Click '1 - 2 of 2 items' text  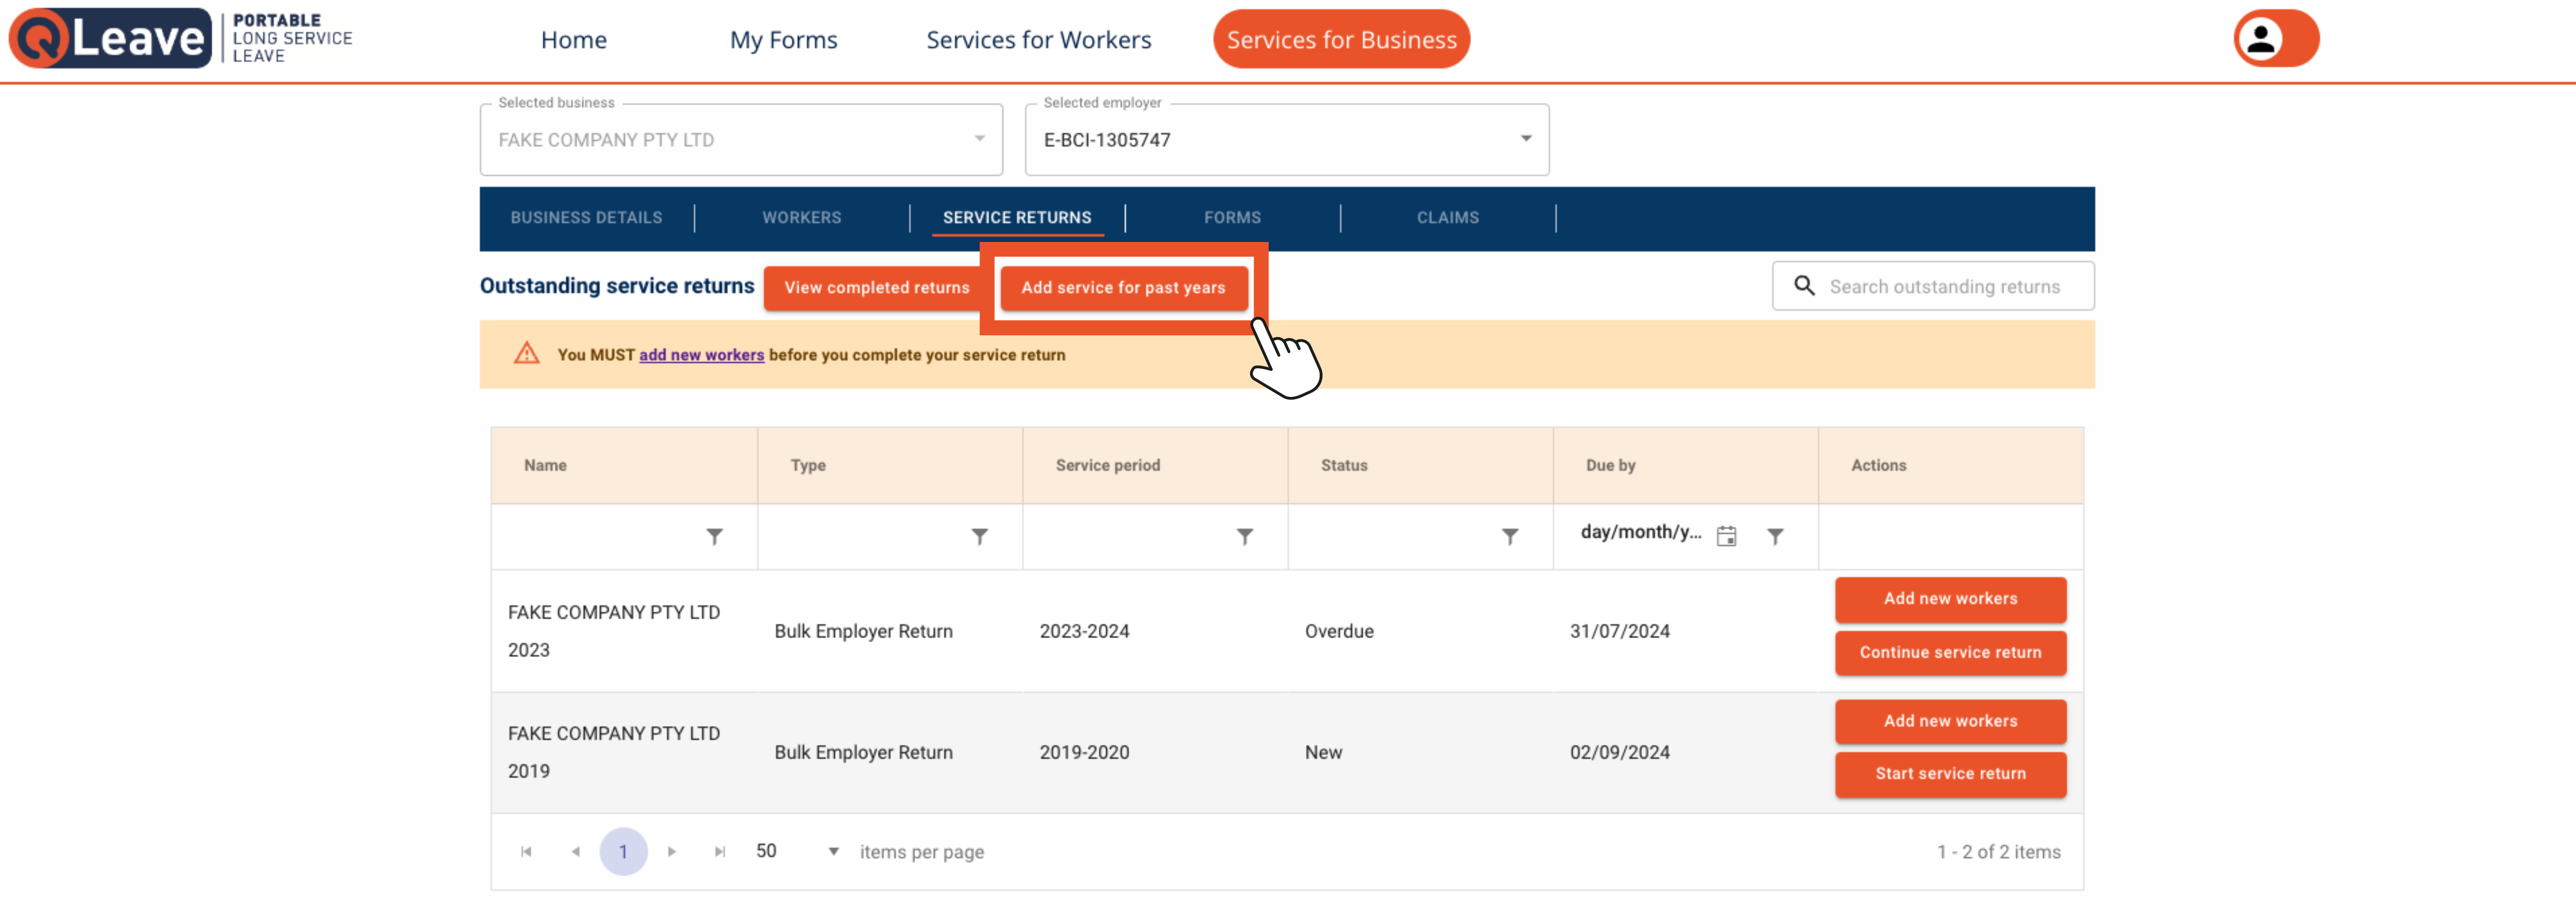click(x=1998, y=852)
